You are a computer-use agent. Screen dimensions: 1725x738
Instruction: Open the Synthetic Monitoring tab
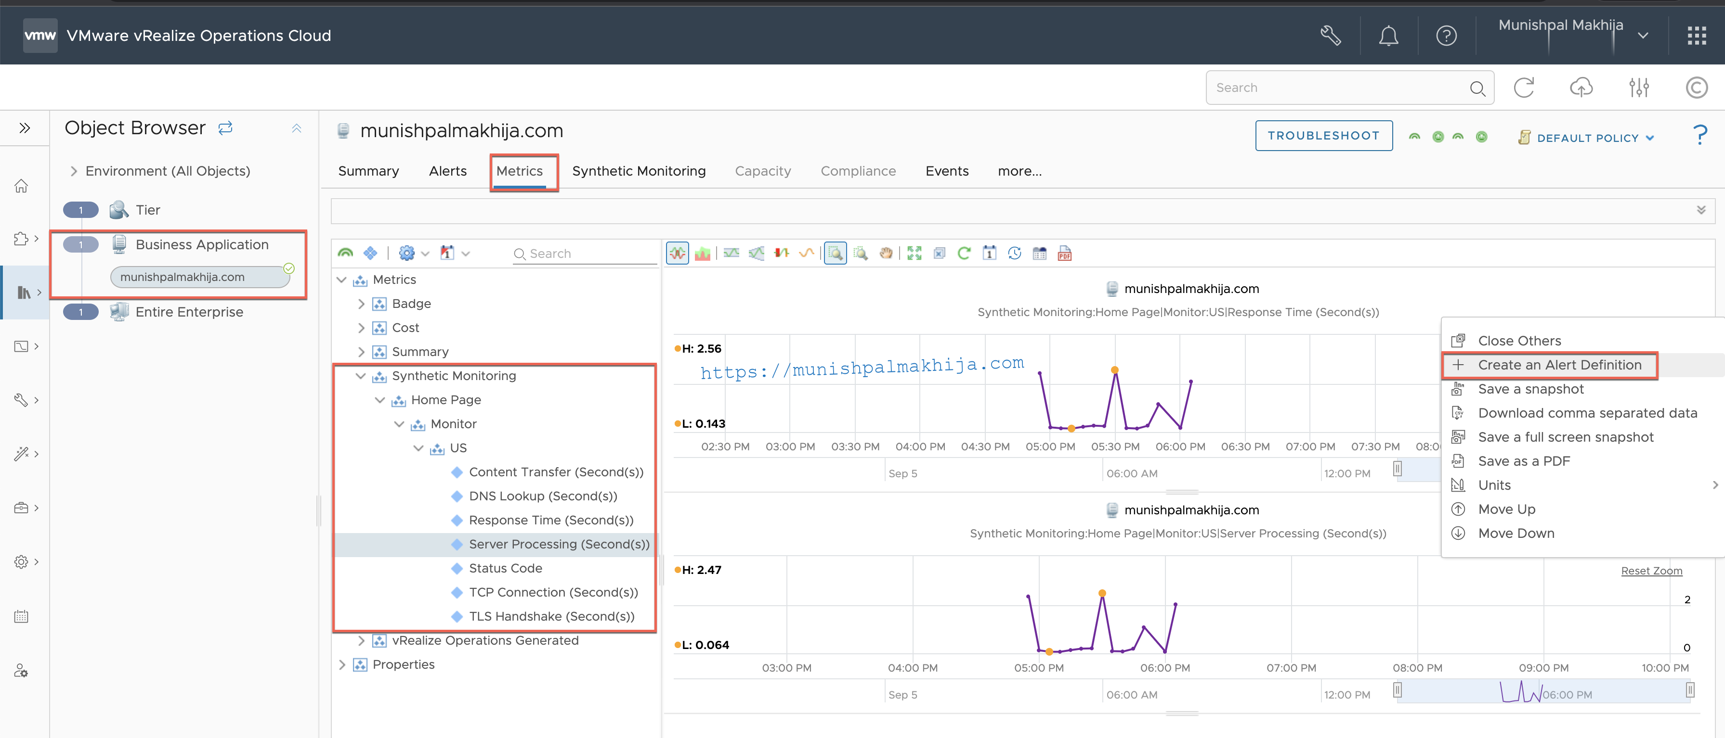[639, 171]
